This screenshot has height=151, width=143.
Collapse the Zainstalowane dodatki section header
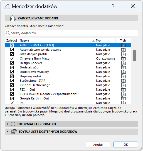pyautogui.click(x=71, y=18)
